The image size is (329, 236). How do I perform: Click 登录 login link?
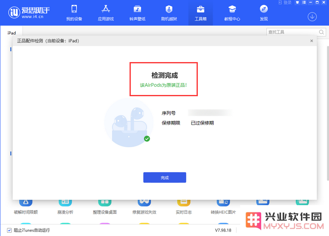pyautogui.click(x=285, y=2)
